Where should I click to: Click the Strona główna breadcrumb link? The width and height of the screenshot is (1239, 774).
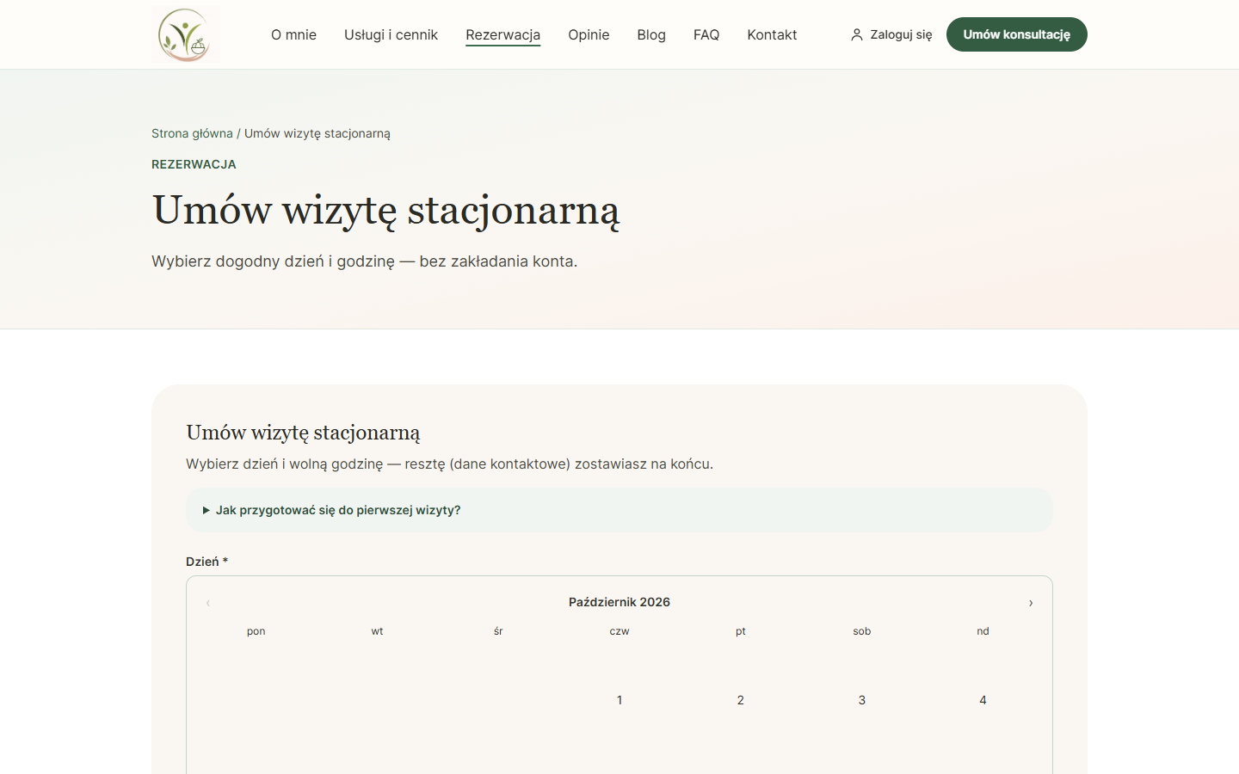click(x=192, y=133)
